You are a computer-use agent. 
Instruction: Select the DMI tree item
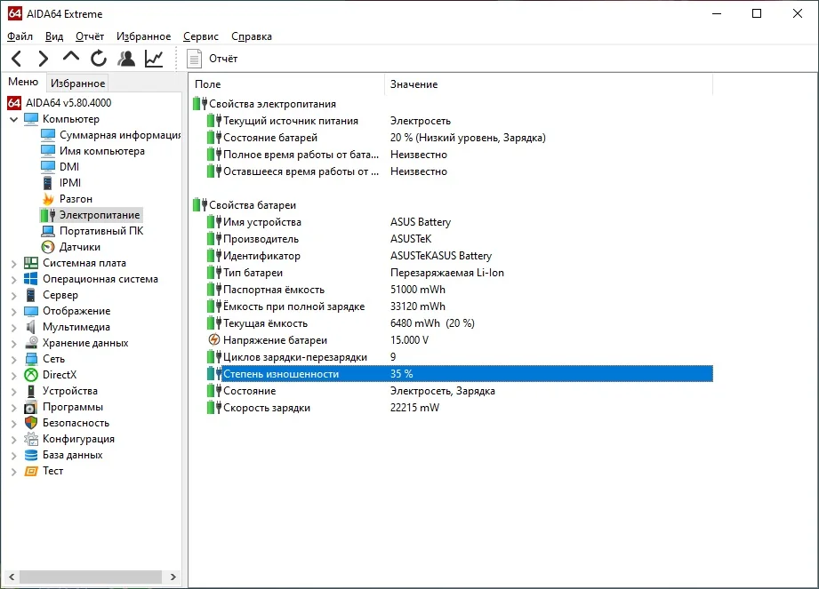(x=60, y=167)
